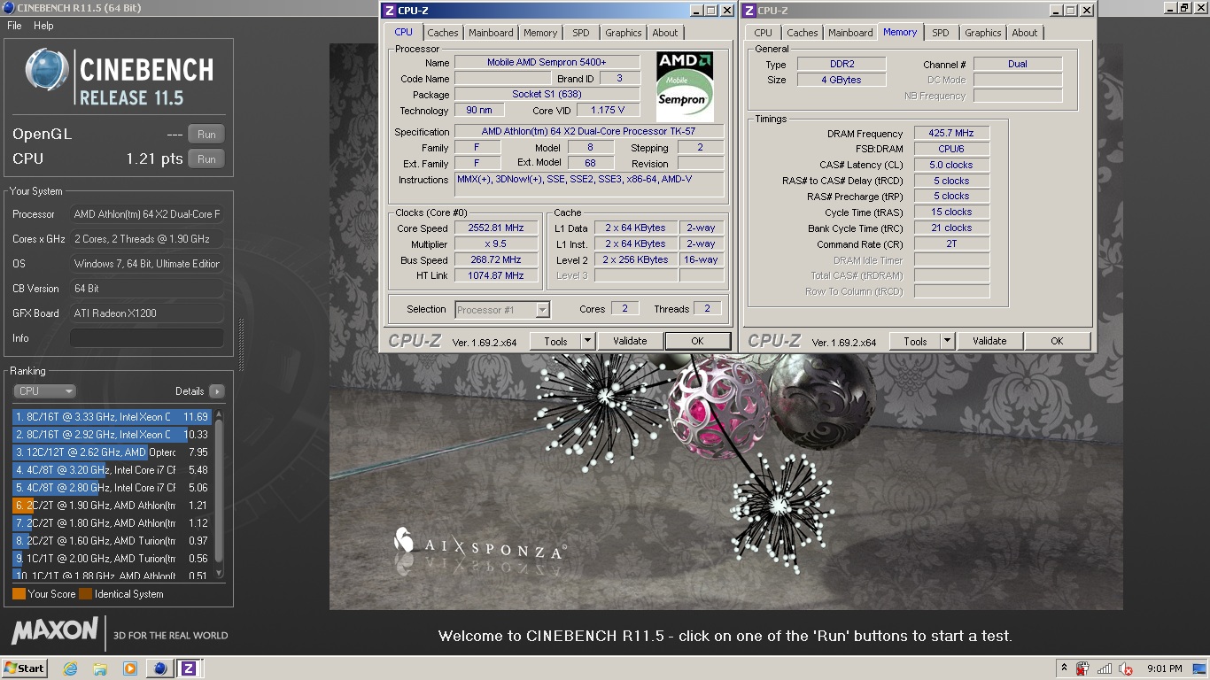The height and width of the screenshot is (680, 1210).
Task: Switch to CPU-Z taskbar icon
Action: tap(189, 668)
